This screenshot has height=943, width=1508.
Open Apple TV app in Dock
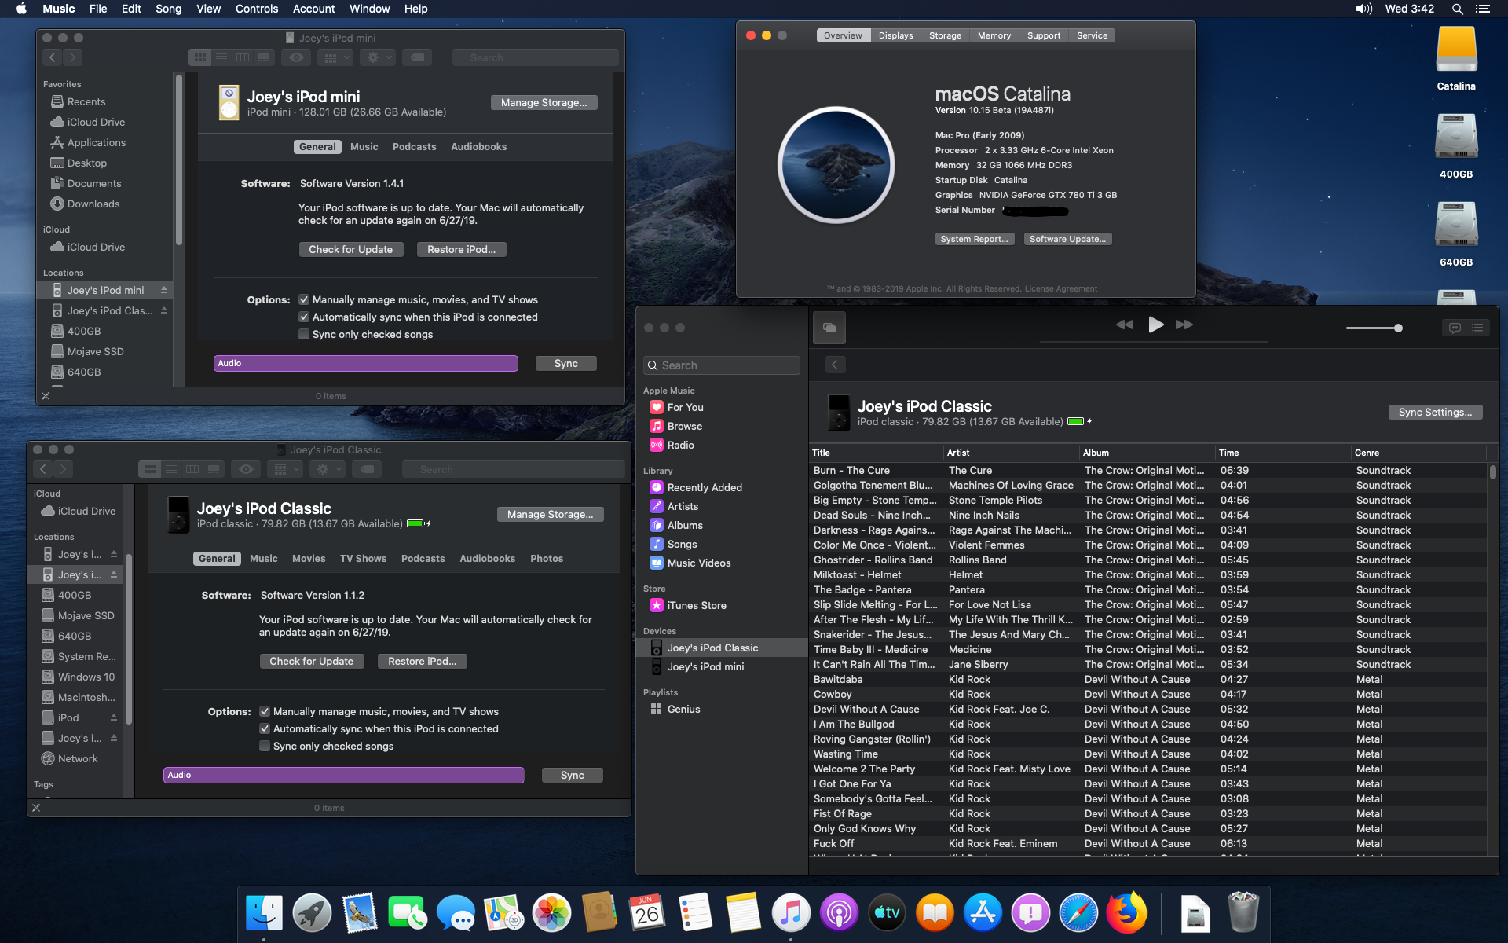[x=887, y=913]
